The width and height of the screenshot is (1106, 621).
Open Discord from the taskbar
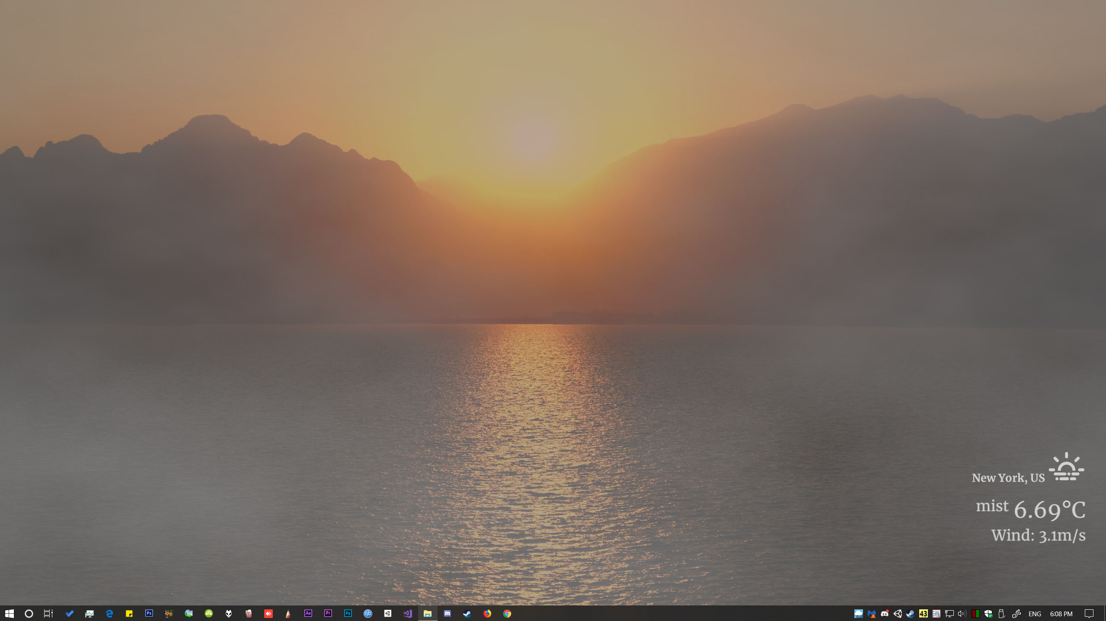(447, 613)
